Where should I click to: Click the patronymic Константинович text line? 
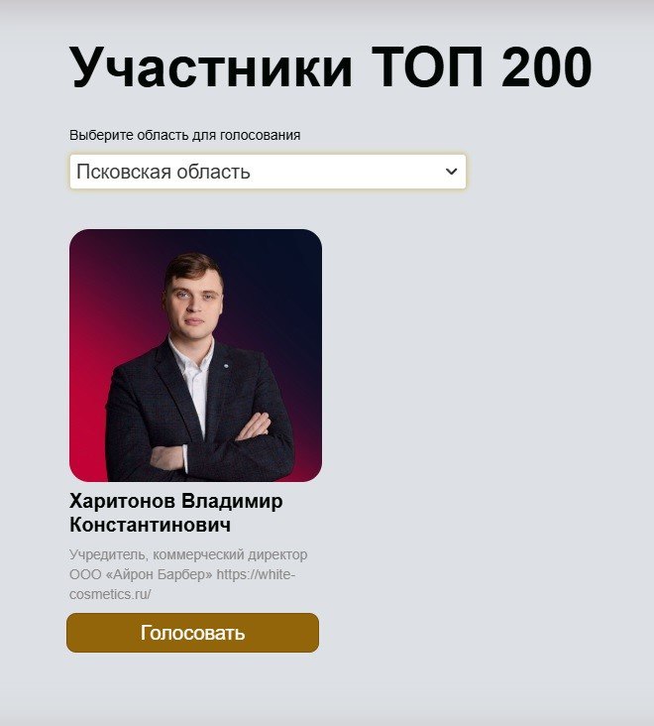(150, 526)
